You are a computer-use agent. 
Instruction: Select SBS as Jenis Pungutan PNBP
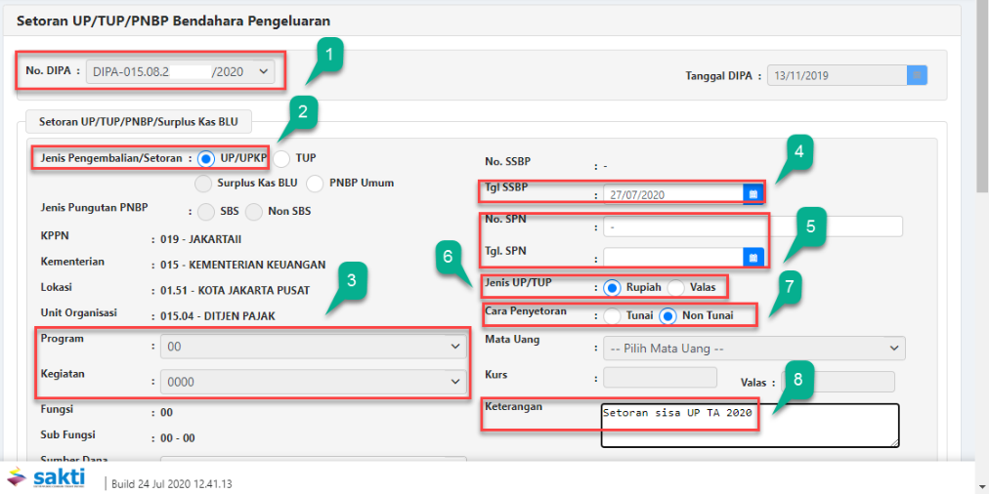point(205,211)
